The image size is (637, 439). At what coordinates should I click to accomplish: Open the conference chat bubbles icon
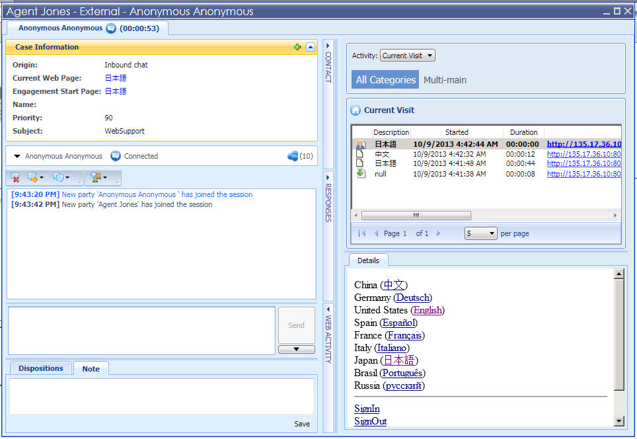tap(59, 178)
